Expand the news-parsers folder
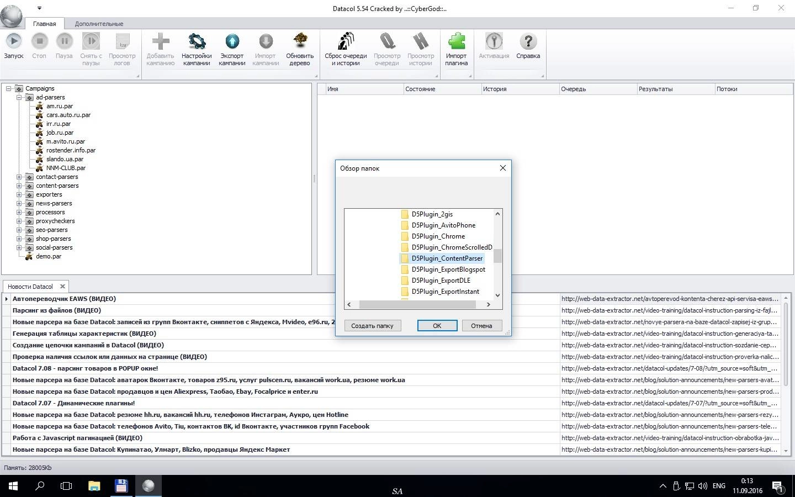The image size is (795, 497). click(19, 203)
